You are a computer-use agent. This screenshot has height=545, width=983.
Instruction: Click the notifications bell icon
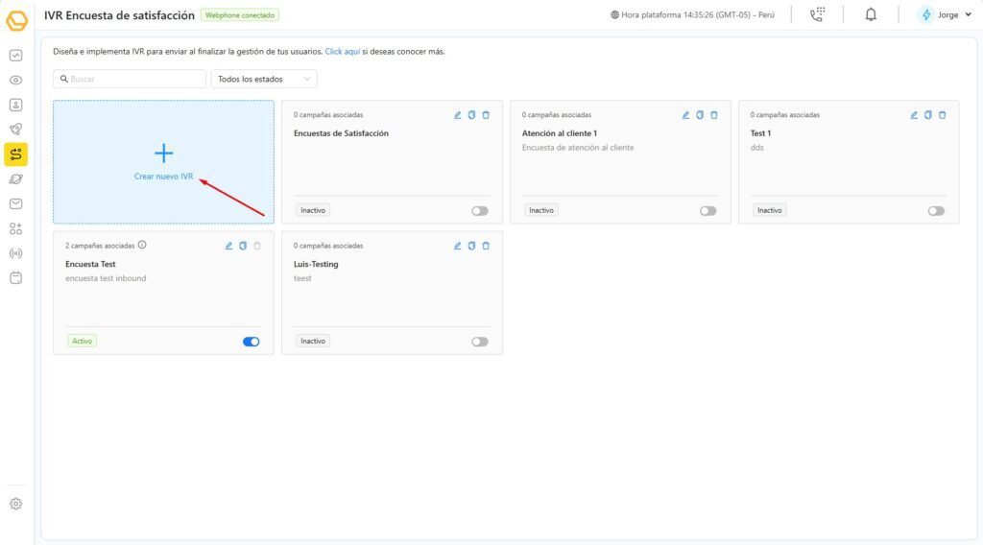pos(871,14)
